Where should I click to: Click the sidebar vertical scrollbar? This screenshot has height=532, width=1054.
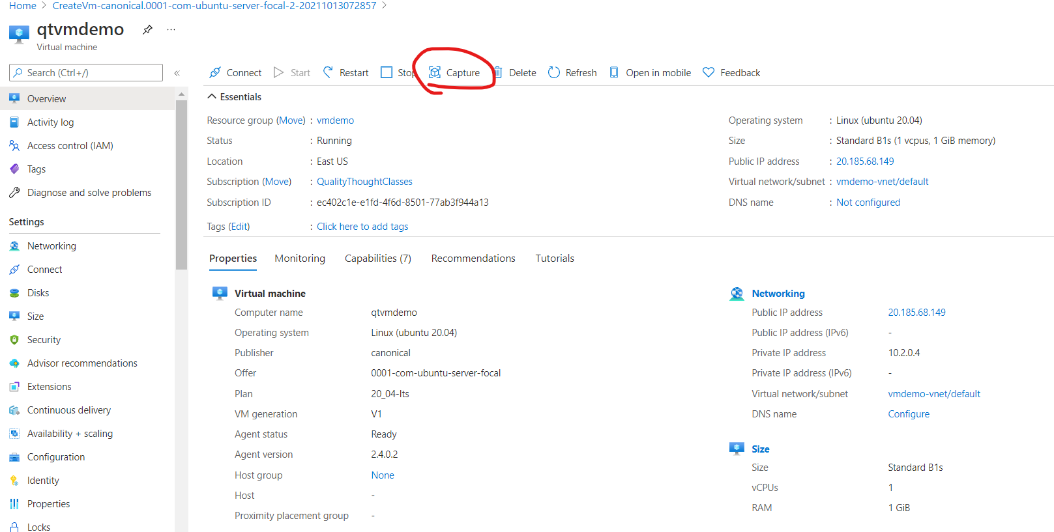[181, 185]
